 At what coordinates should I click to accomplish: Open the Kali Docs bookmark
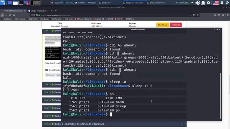point(43,19)
